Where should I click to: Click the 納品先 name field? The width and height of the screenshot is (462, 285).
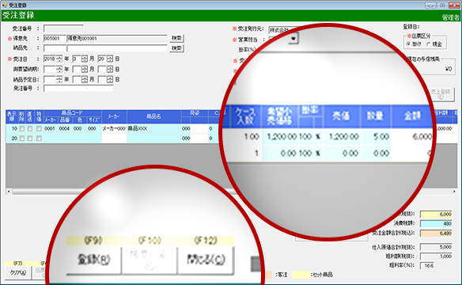116,48
